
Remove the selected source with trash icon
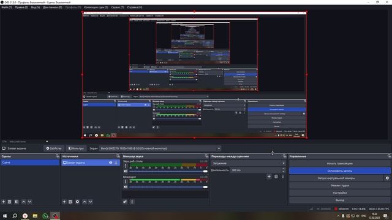[x=70, y=202]
